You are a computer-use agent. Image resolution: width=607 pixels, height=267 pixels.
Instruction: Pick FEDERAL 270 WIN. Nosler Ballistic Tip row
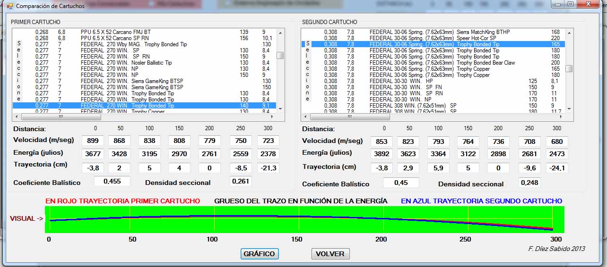coord(126,63)
